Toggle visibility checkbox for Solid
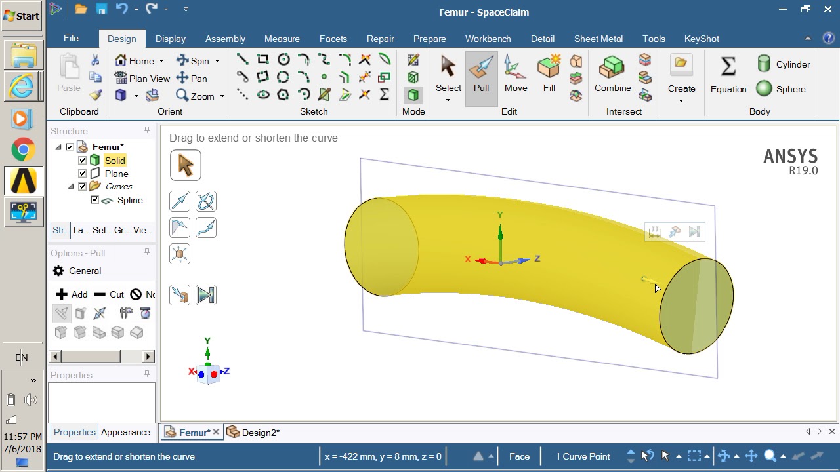This screenshot has height=472, width=840. tap(82, 160)
